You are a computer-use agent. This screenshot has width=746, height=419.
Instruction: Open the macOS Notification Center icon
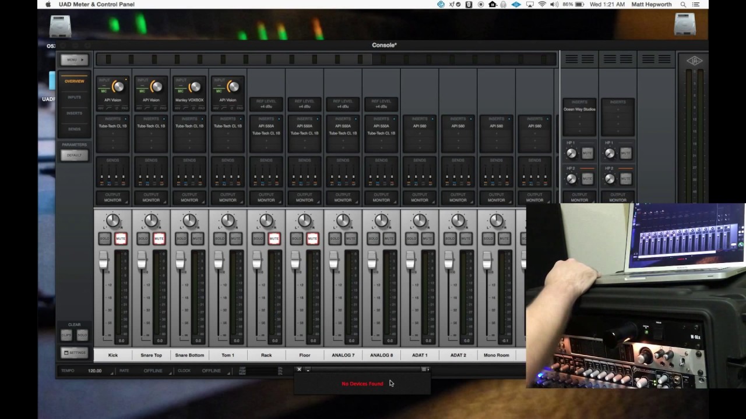pos(696,5)
